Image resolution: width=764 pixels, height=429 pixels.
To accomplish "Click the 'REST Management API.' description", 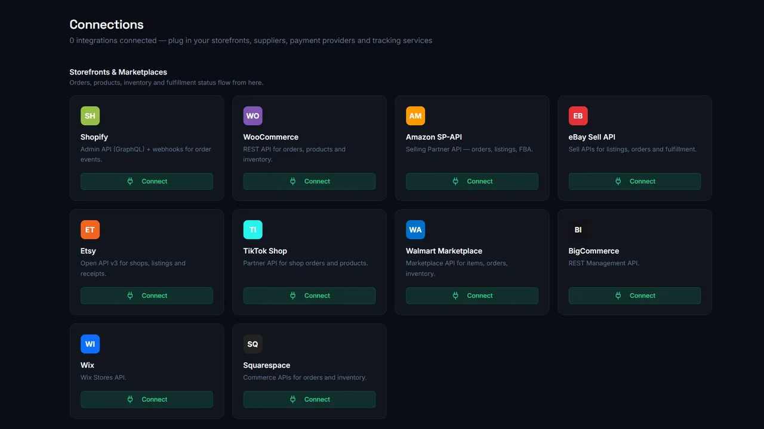I will [x=603, y=263].
